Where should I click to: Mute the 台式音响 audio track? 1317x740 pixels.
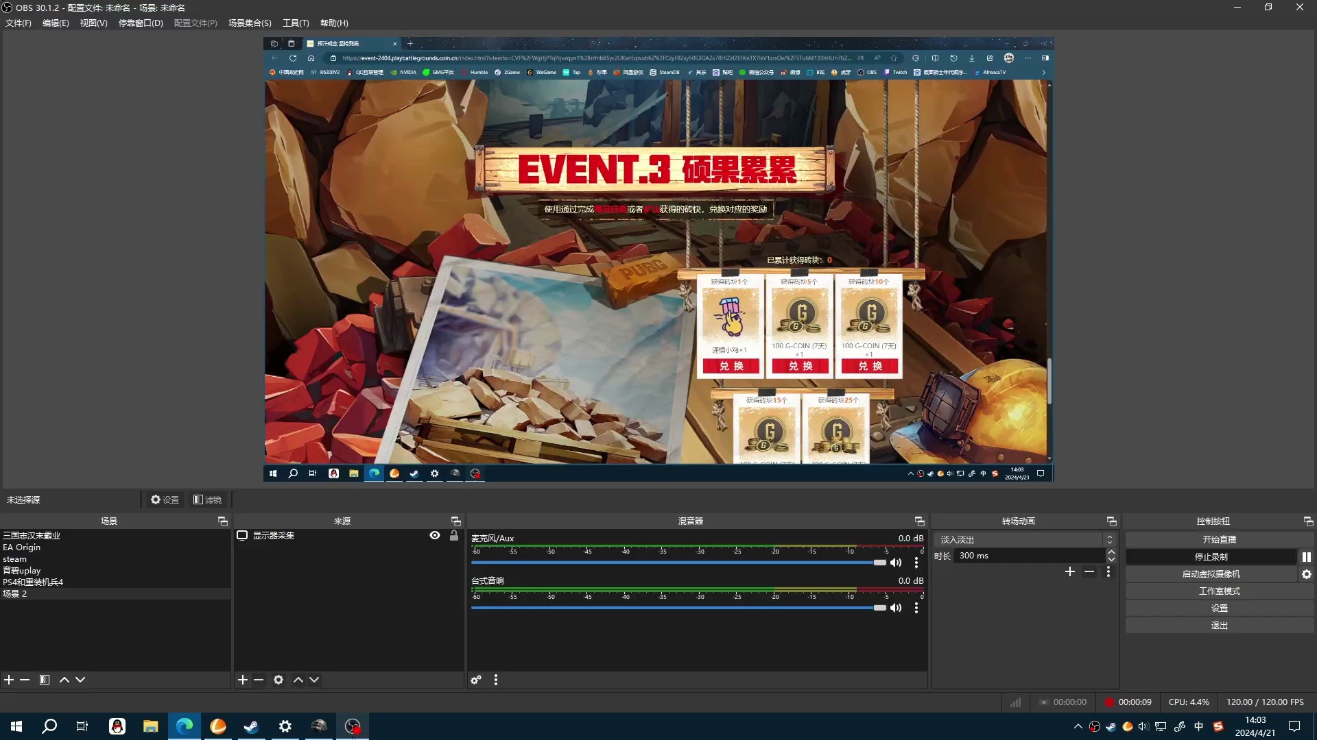pyautogui.click(x=896, y=608)
